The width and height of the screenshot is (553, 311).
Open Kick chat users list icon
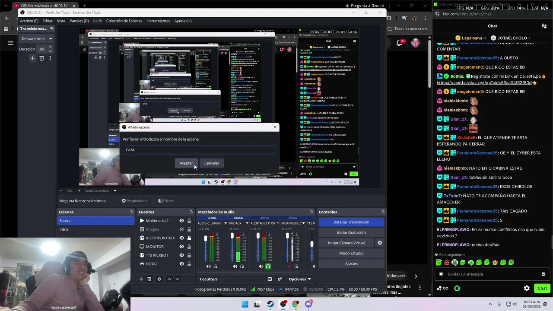[x=544, y=26]
